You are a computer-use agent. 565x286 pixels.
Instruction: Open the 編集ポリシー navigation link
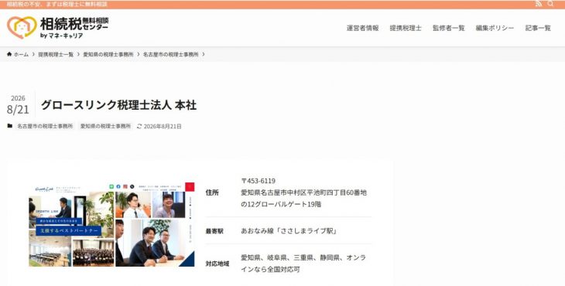[x=495, y=28]
